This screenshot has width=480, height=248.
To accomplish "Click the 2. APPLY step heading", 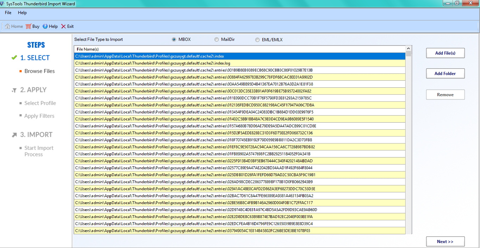I will coord(33,90).
